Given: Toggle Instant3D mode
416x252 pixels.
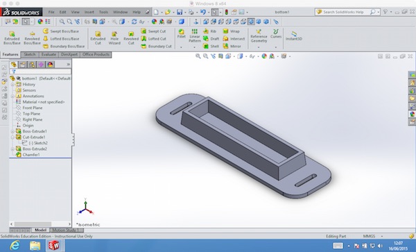Looking at the screenshot, I should (x=294, y=36).
